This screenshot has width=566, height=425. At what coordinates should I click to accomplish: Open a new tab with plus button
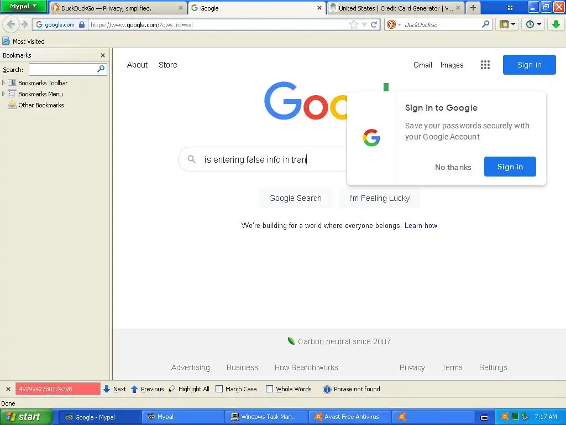(x=473, y=8)
